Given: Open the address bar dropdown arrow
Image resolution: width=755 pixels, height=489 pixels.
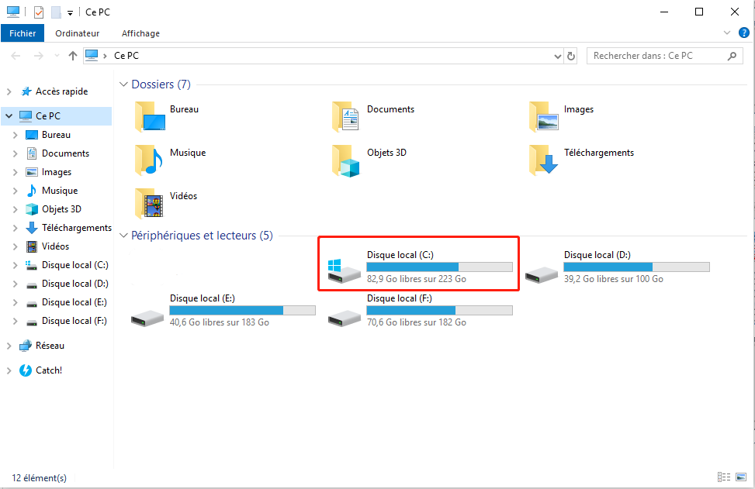Looking at the screenshot, I should [x=556, y=55].
